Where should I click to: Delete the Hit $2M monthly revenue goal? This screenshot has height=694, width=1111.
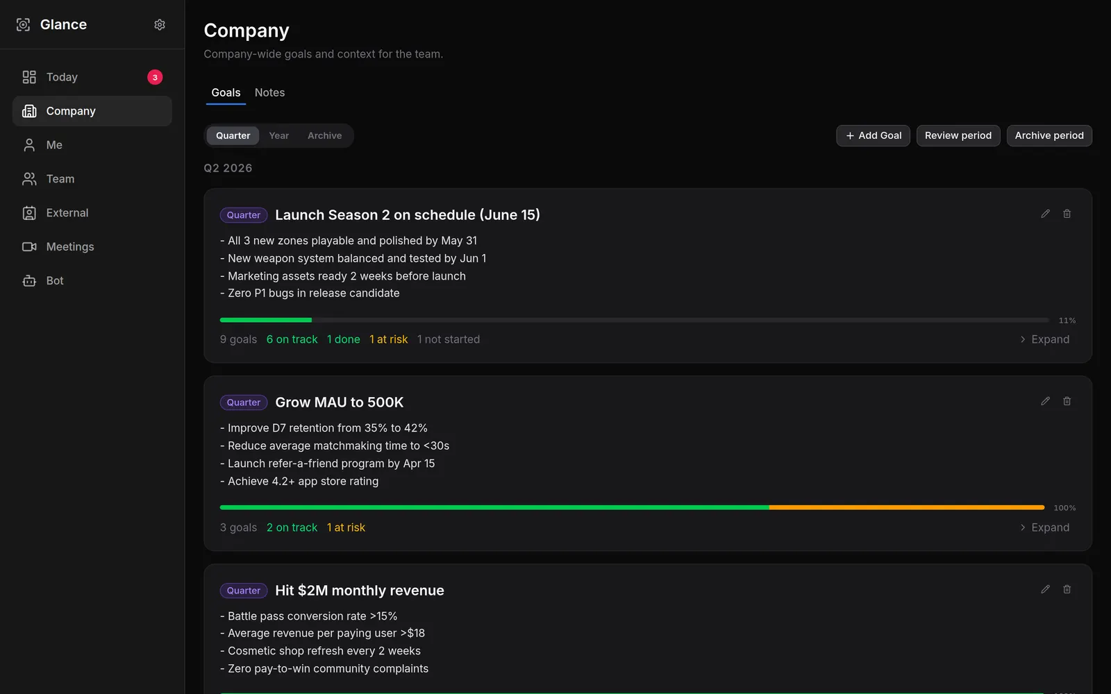pyautogui.click(x=1067, y=589)
